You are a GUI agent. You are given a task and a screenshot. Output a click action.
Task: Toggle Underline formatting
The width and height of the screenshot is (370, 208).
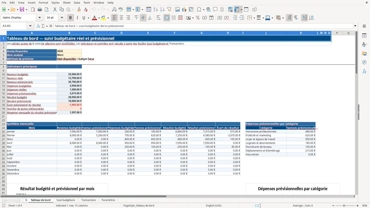click(x=84, y=18)
